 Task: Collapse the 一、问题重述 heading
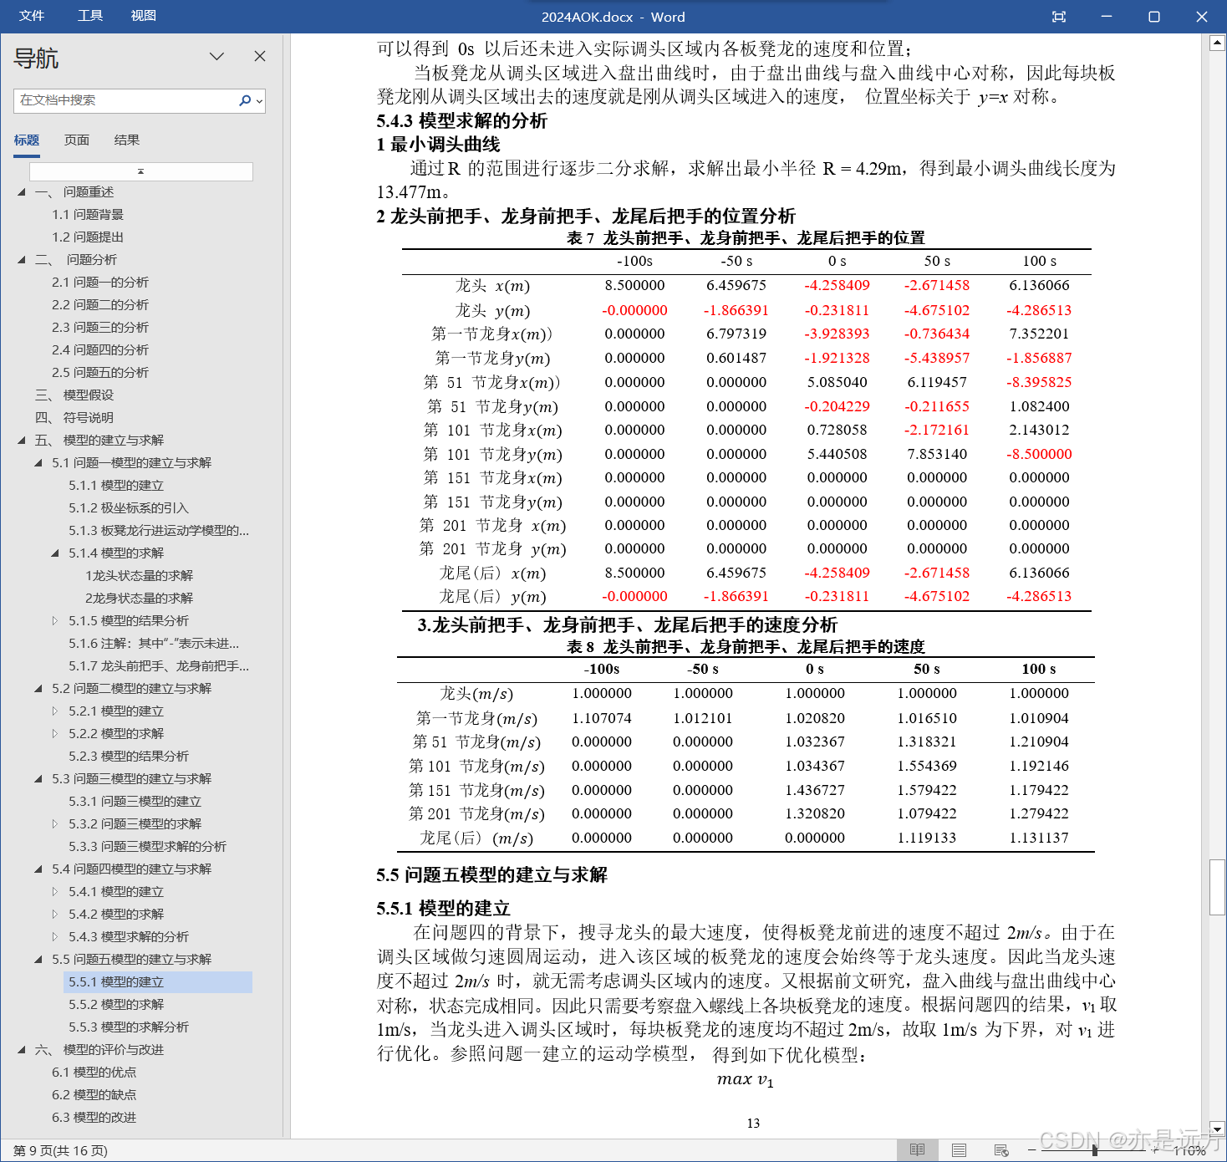point(22,192)
